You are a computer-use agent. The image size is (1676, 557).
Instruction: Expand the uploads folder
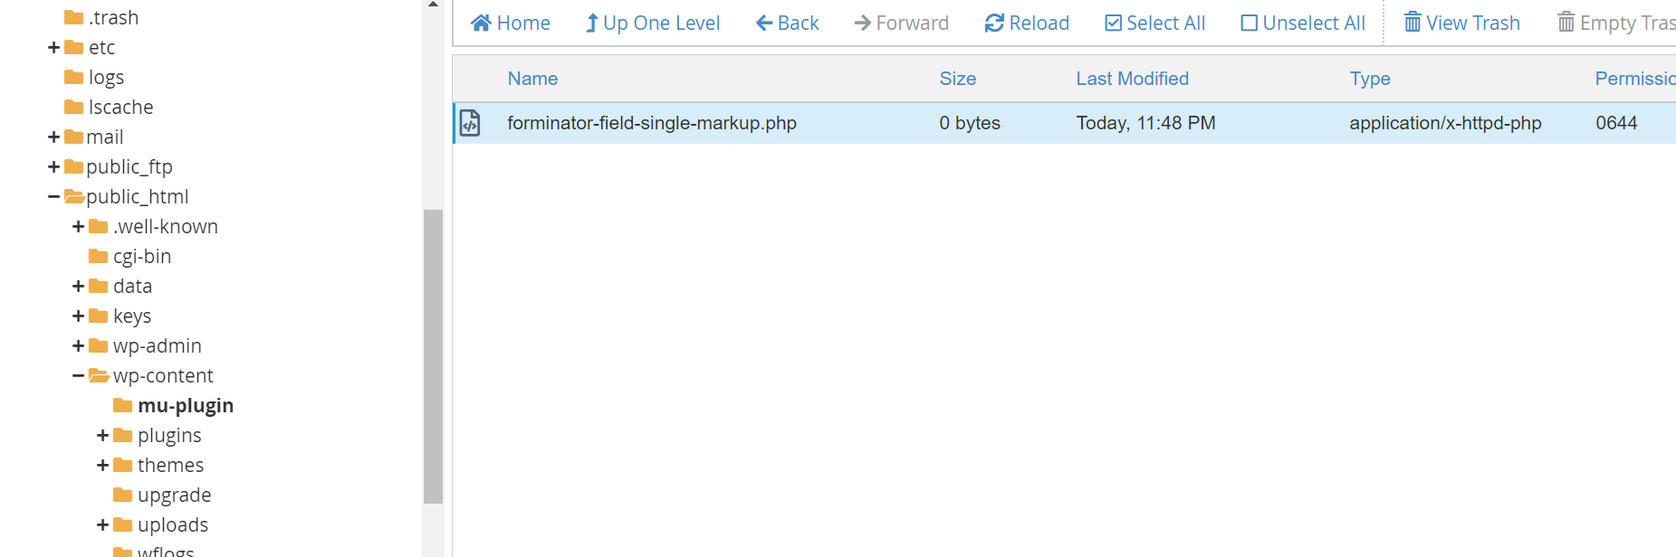tap(102, 524)
